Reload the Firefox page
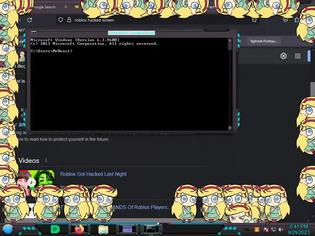Image resolution: width=315 pixels, height=236 pixels. (30, 20)
